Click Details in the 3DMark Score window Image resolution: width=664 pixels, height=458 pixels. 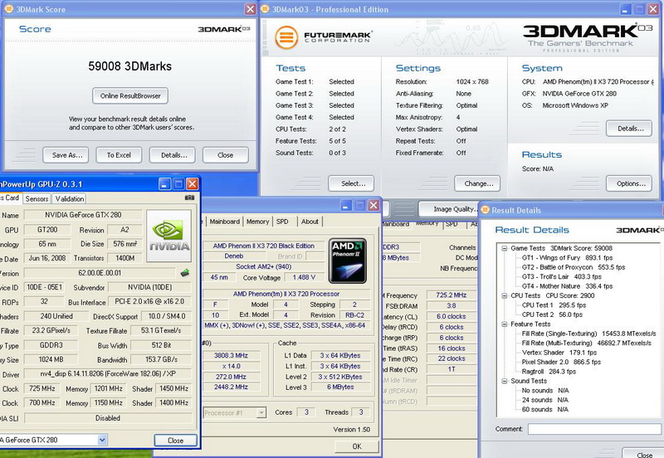[x=173, y=155]
